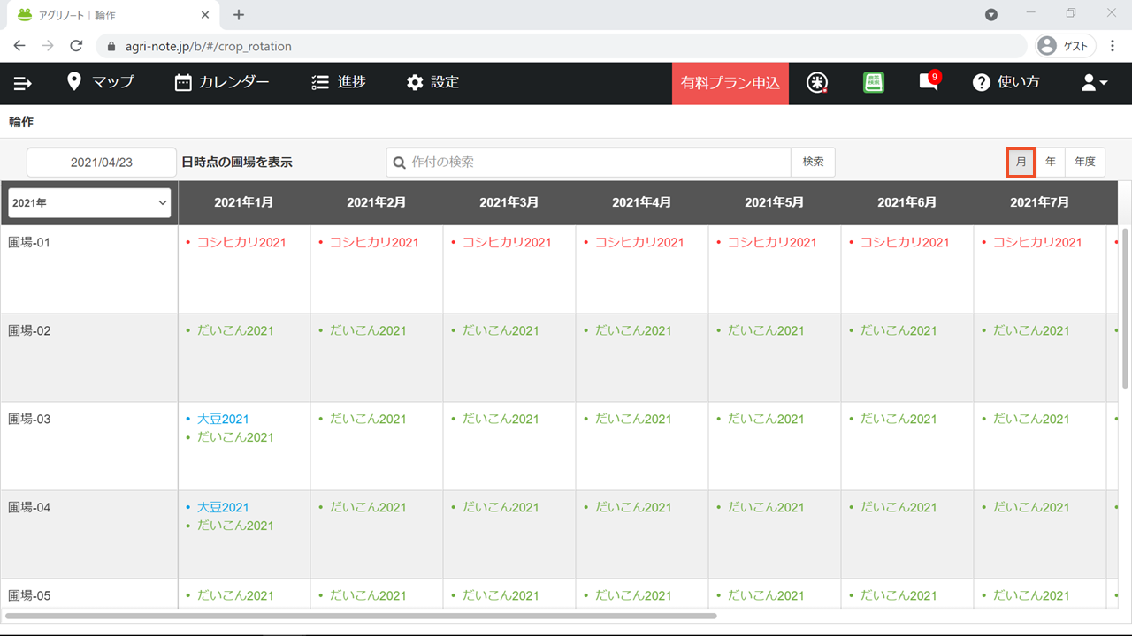Click the green notebook icon
This screenshot has width=1132, height=636.
pyautogui.click(x=874, y=82)
